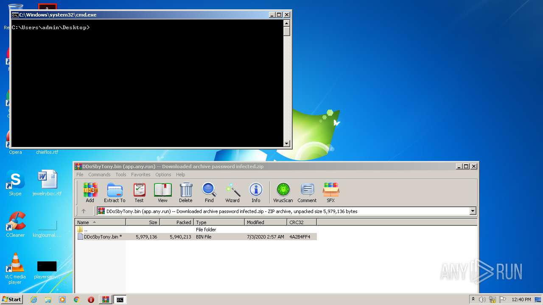The width and height of the screenshot is (543, 305).
Task: Click the Test archive icon
Action: 139,193
